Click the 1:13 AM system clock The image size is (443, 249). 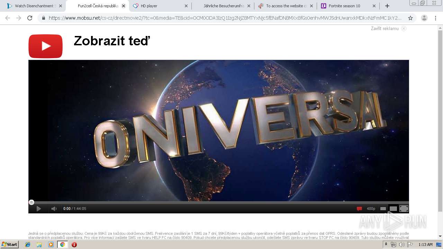[x=425, y=245]
